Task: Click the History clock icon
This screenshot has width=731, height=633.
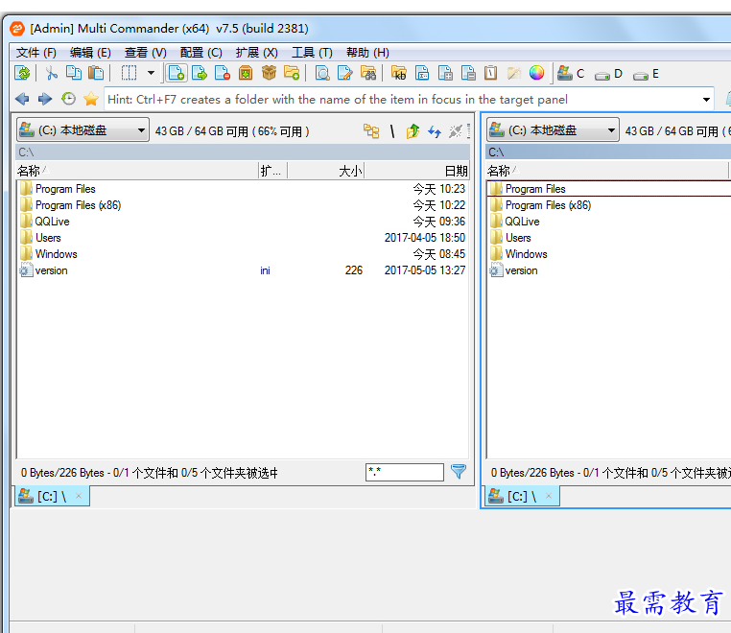Action: point(68,99)
